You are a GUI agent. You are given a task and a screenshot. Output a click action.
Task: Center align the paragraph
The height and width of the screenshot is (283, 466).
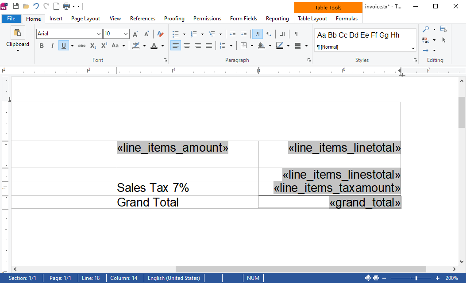point(187,46)
